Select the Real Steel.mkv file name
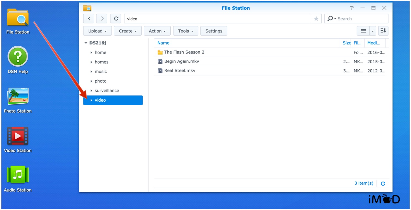 pos(180,70)
